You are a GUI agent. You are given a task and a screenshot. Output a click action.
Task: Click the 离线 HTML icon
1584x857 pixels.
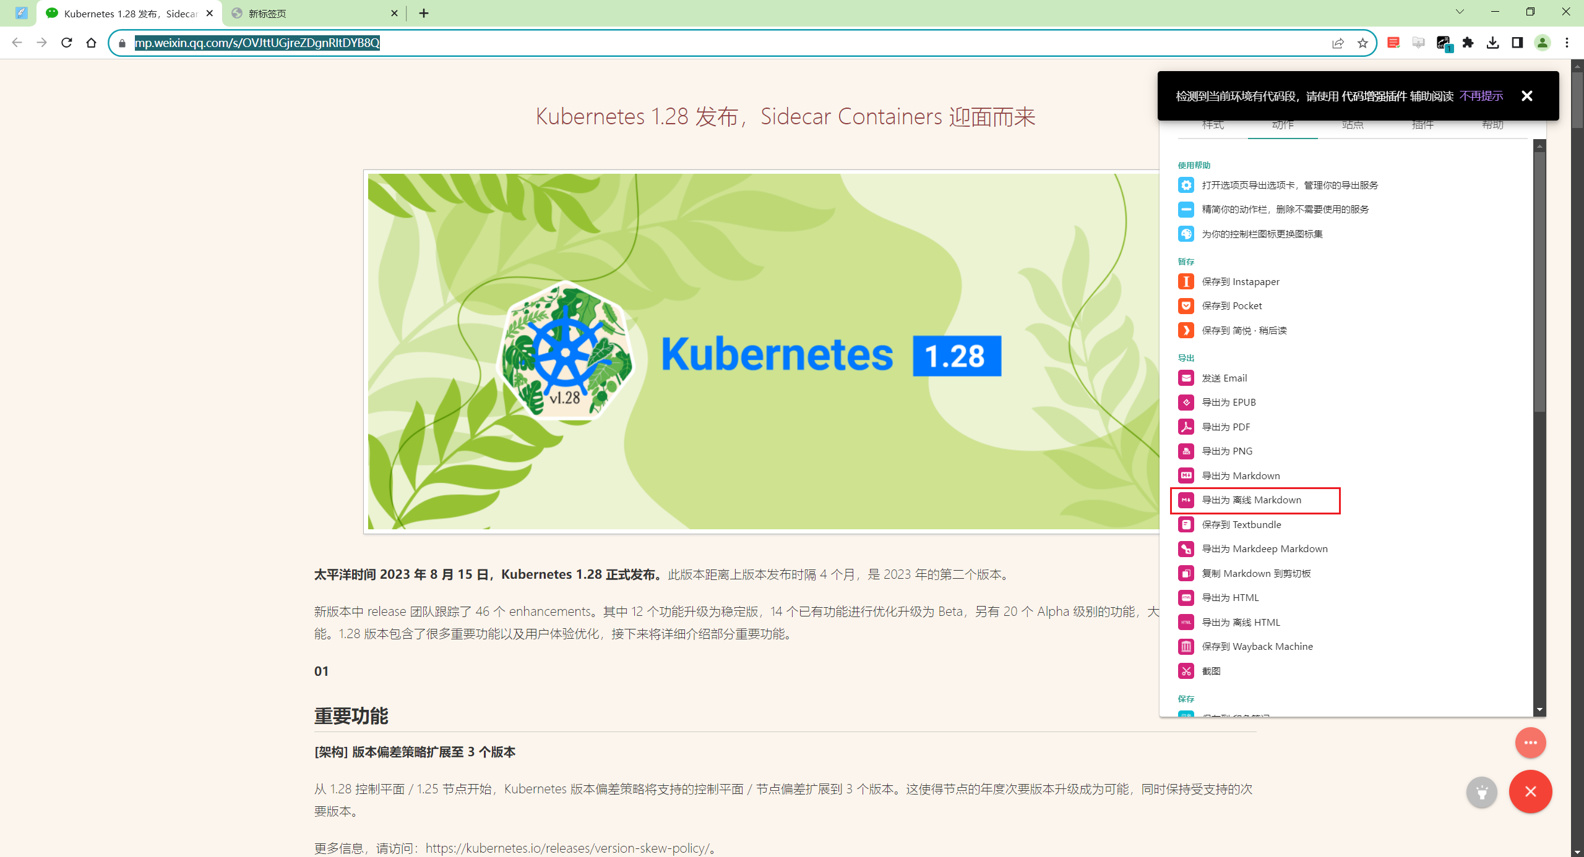(1186, 622)
